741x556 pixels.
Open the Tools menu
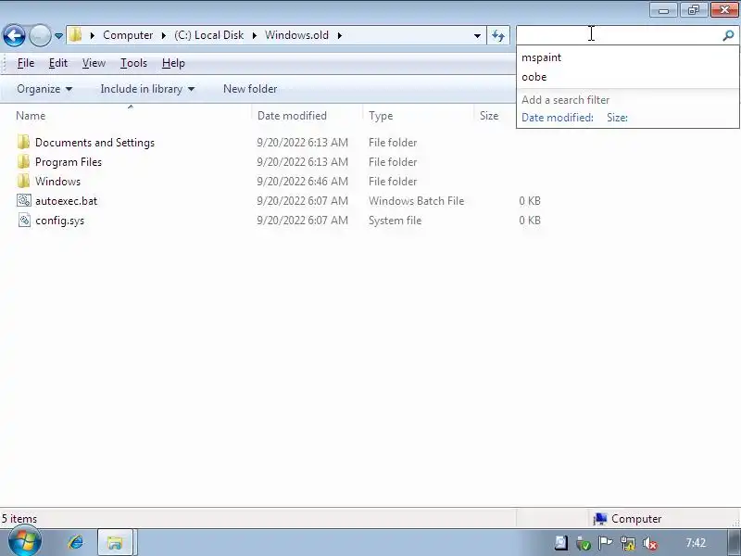[x=133, y=63]
